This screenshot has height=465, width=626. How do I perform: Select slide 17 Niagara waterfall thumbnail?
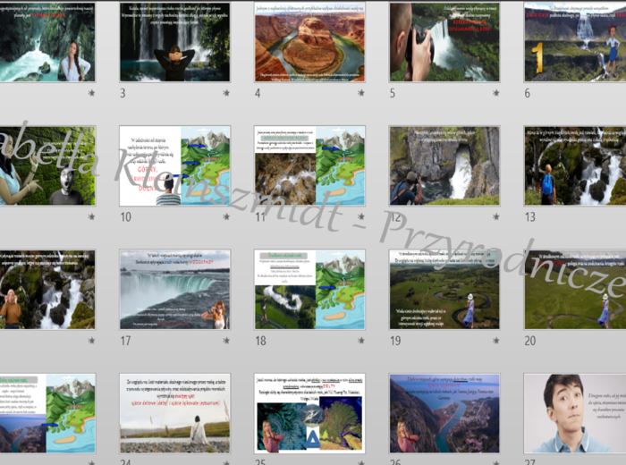(175, 290)
